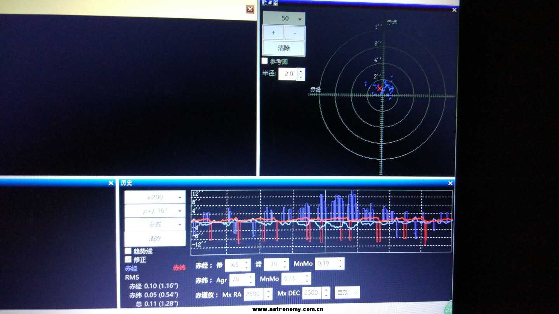Increase 半径 radius with up arrow

[x=300, y=71]
